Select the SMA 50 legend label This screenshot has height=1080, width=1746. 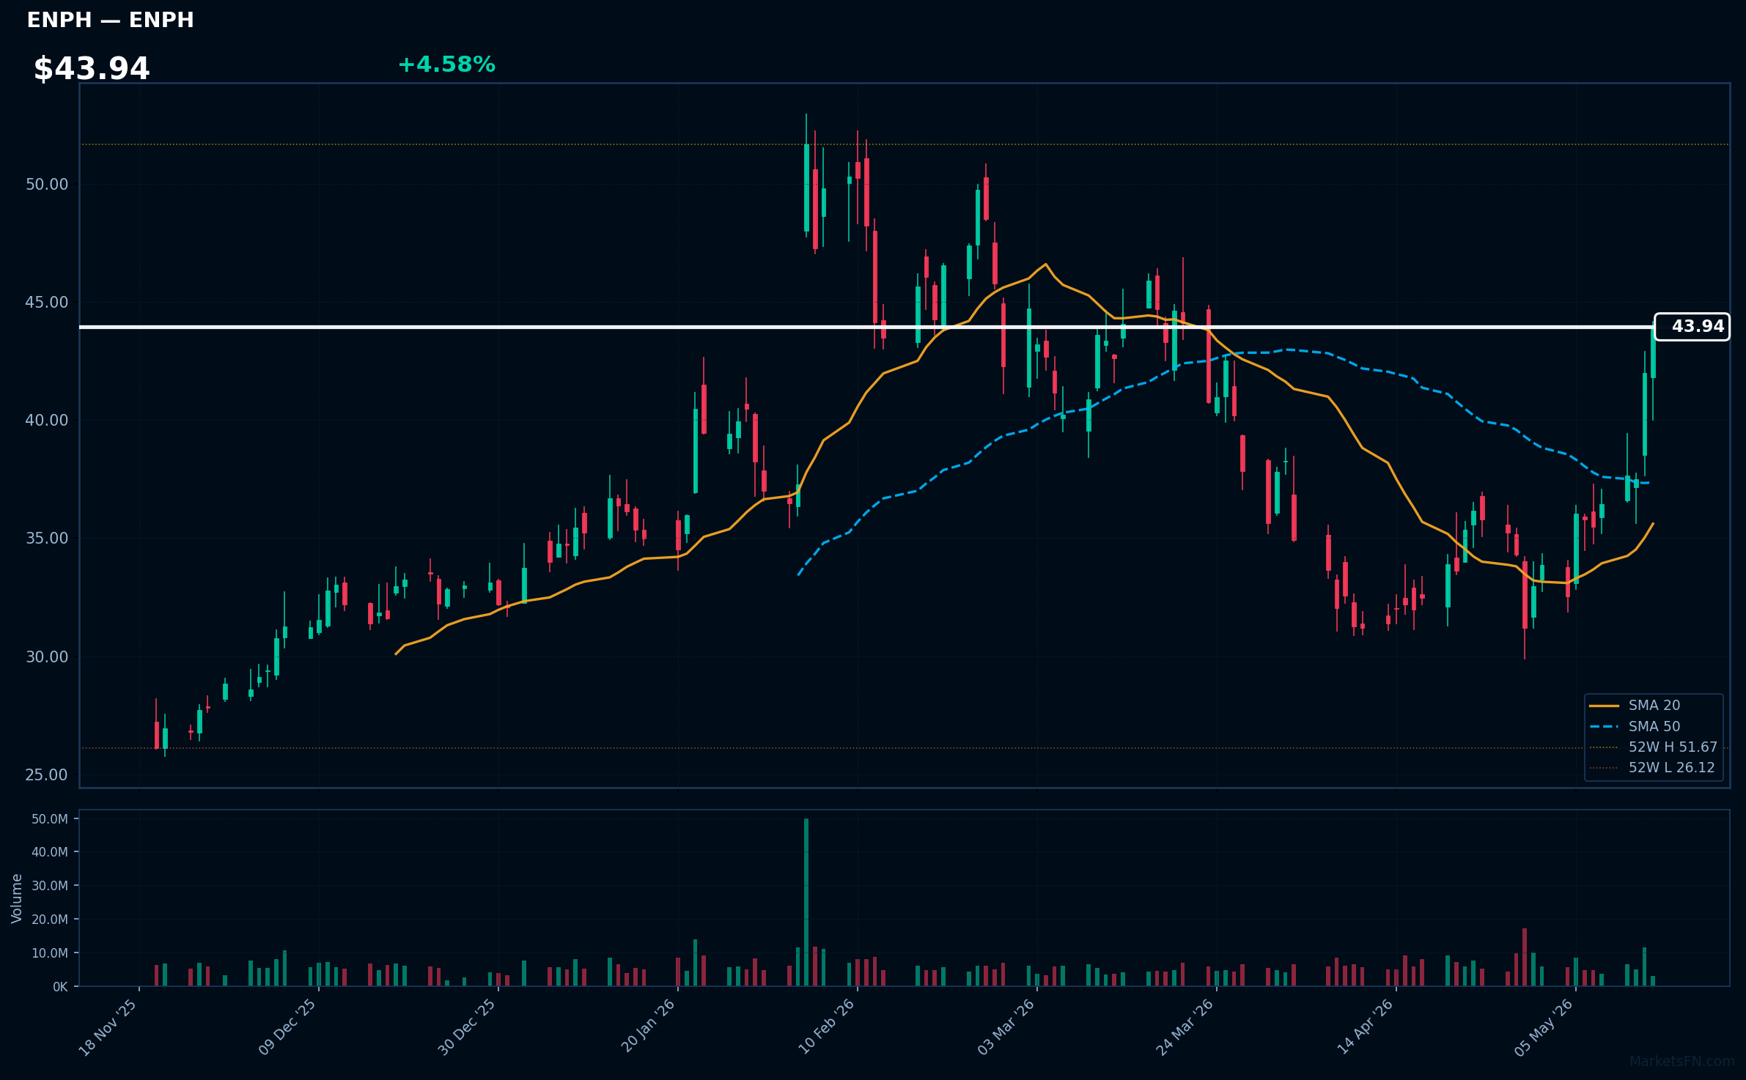coord(1654,727)
